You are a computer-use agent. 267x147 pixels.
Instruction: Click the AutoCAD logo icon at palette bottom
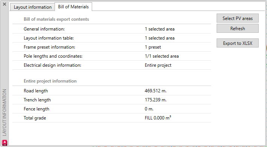(5, 142)
